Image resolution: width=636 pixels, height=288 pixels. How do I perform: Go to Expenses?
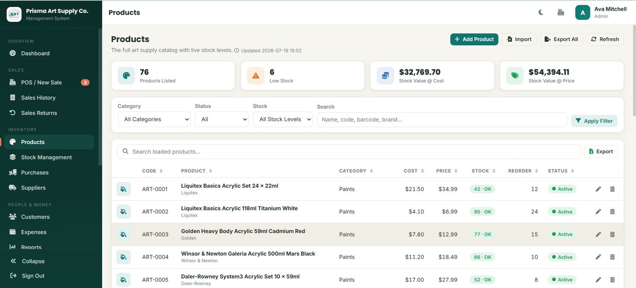(49, 232)
